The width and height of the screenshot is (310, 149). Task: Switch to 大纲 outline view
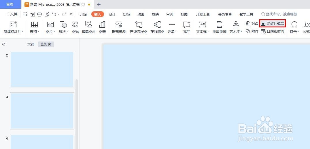pyautogui.click(x=31, y=44)
